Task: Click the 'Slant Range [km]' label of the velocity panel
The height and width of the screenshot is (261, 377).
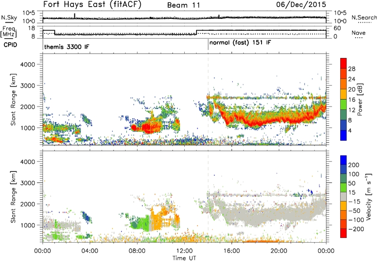Action: point(13,197)
